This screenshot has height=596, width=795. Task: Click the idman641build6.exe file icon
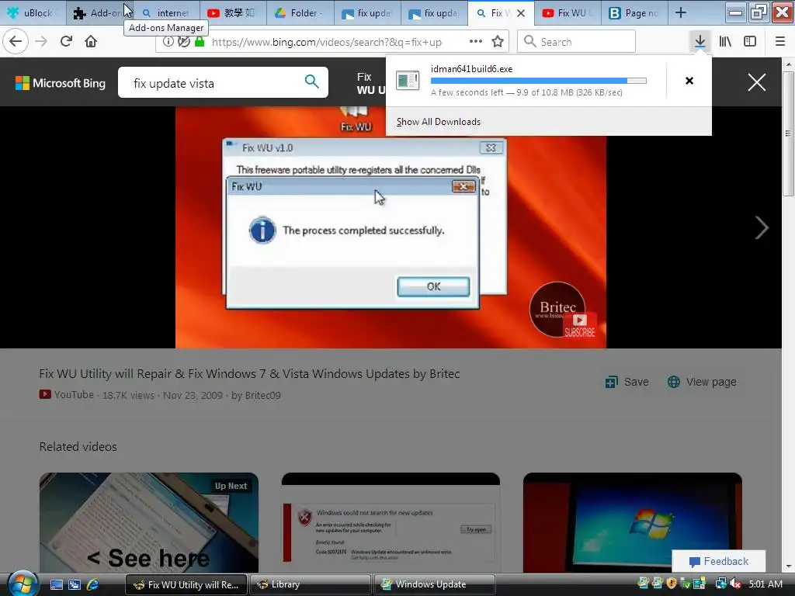(x=408, y=80)
